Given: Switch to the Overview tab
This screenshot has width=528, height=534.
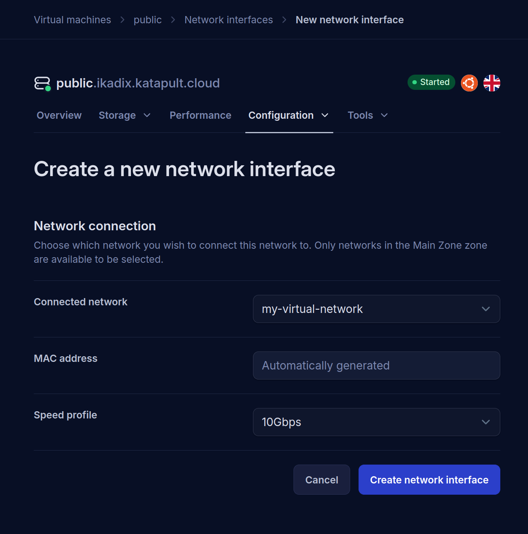Looking at the screenshot, I should pyautogui.click(x=59, y=116).
